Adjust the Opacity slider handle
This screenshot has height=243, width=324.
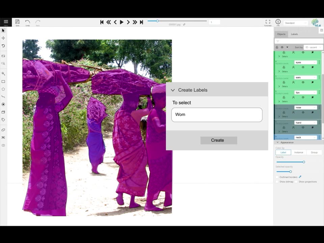[x=304, y=162]
